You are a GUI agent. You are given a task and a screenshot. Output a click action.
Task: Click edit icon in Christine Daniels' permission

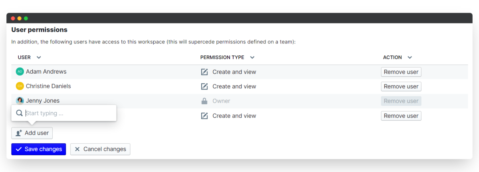click(x=204, y=86)
